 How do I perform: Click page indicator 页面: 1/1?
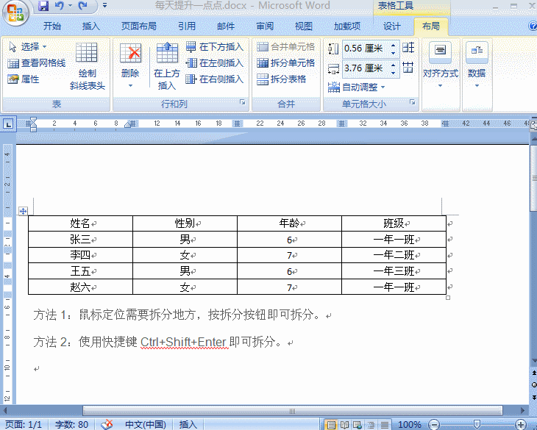click(x=24, y=425)
